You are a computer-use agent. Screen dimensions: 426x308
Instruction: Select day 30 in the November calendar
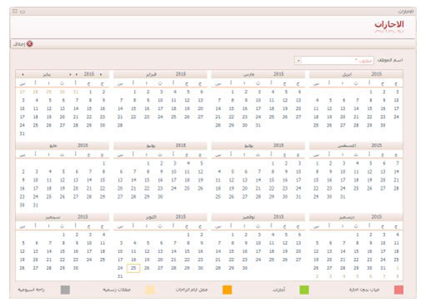[245, 268]
